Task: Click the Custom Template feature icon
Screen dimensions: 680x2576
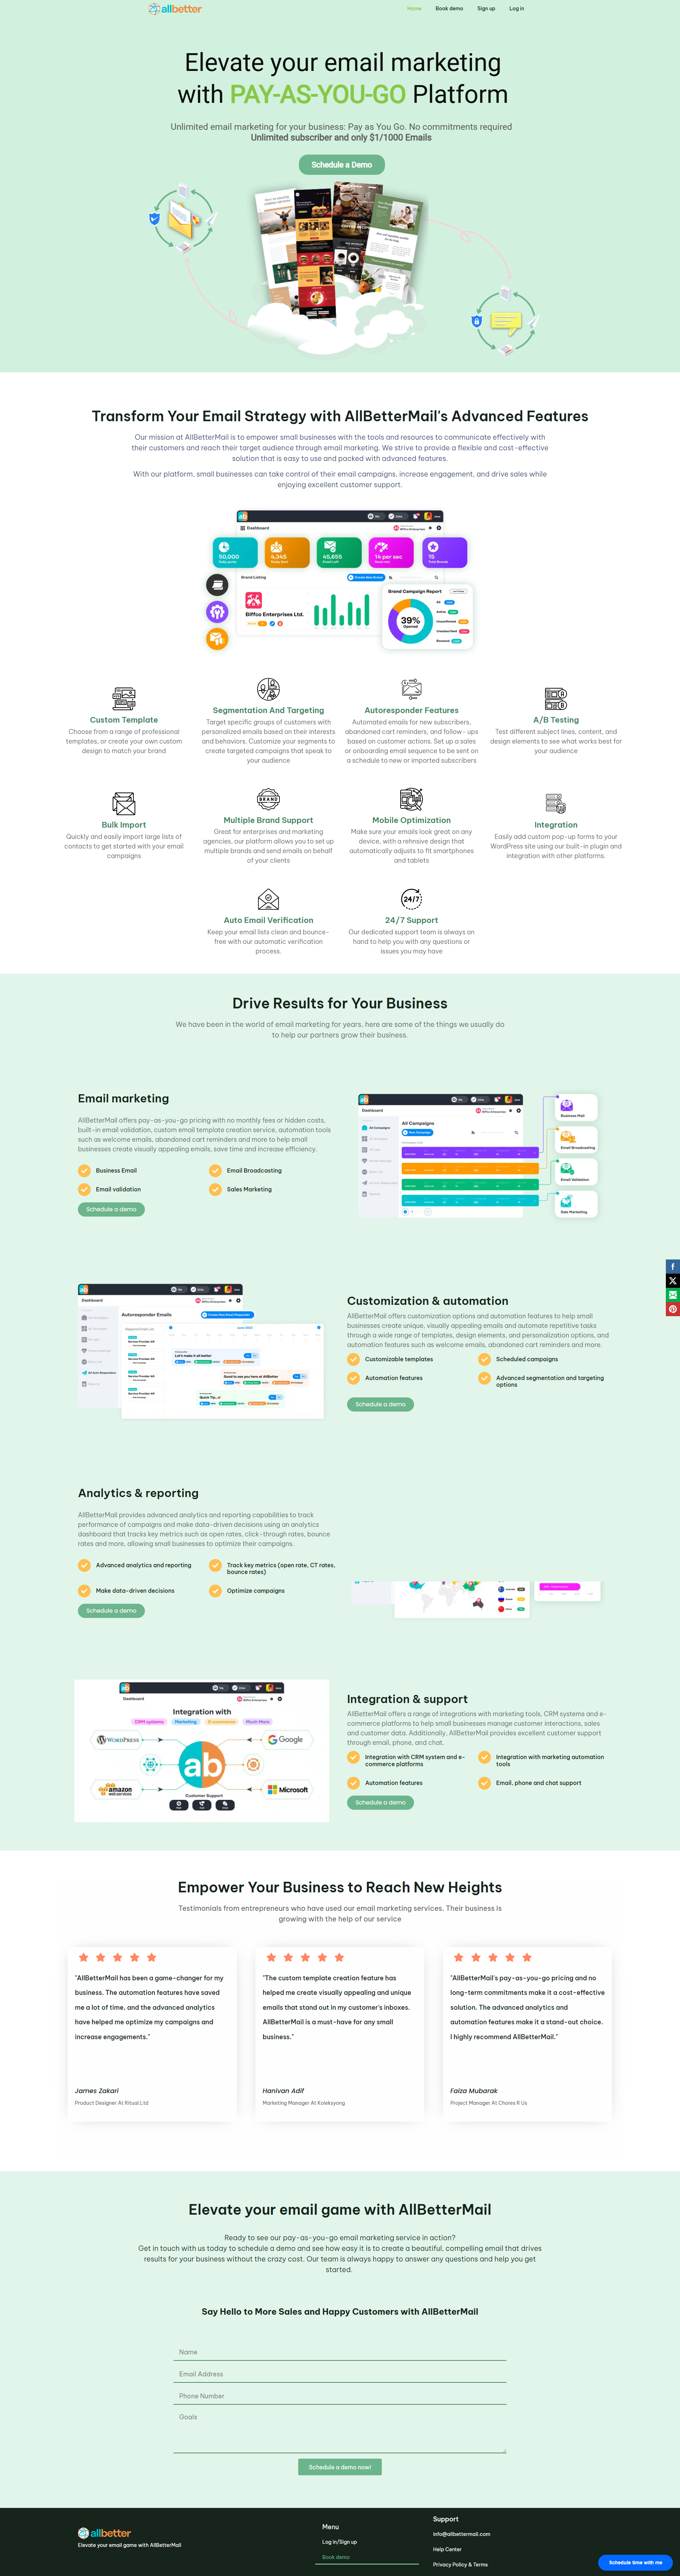Action: pyautogui.click(x=124, y=698)
